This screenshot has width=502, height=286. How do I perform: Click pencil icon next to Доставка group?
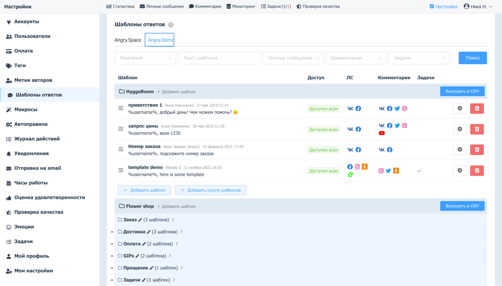[x=149, y=232]
